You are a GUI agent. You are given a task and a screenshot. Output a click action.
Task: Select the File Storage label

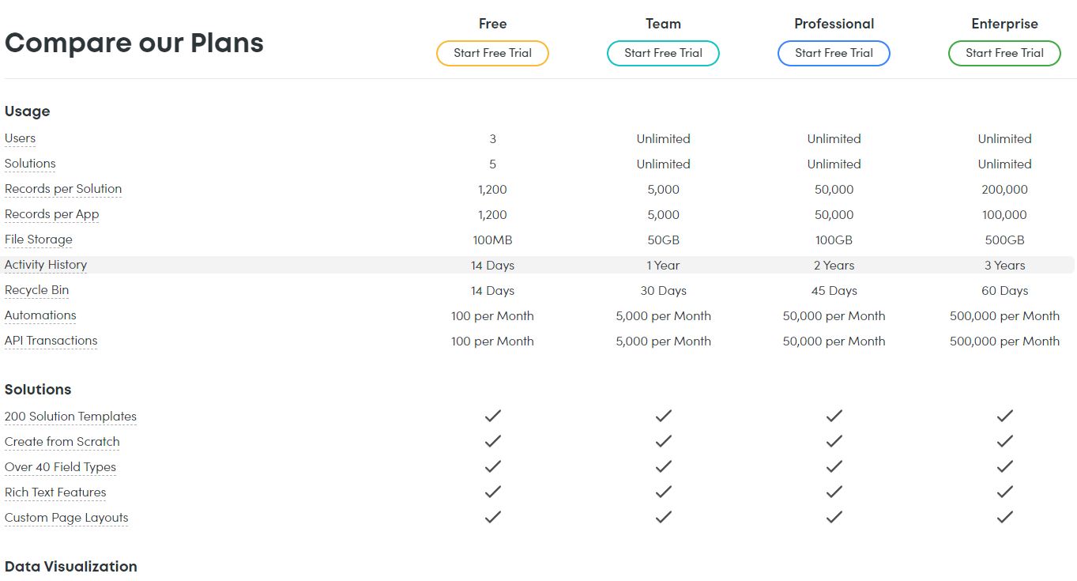click(39, 240)
